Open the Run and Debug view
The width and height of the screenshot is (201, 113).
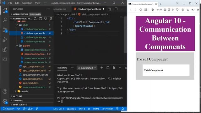tap(5, 40)
